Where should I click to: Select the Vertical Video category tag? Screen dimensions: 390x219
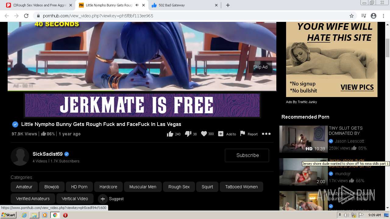click(75, 199)
